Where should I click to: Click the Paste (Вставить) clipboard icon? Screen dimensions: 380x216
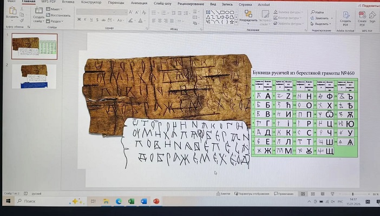12,11
